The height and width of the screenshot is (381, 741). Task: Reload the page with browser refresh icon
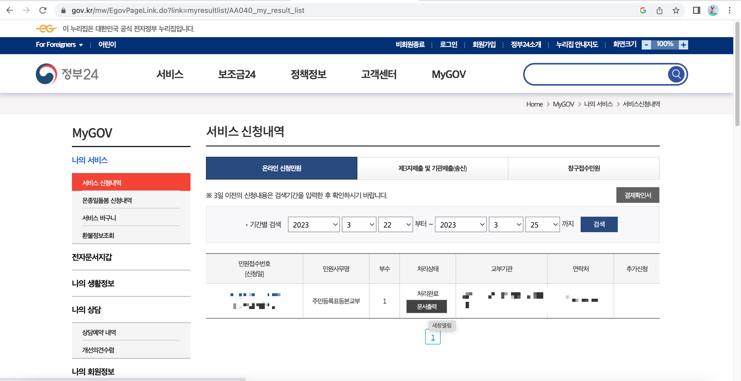pyautogui.click(x=43, y=10)
